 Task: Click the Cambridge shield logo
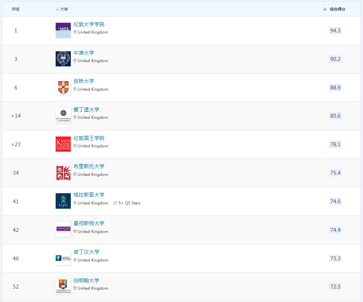(x=63, y=88)
